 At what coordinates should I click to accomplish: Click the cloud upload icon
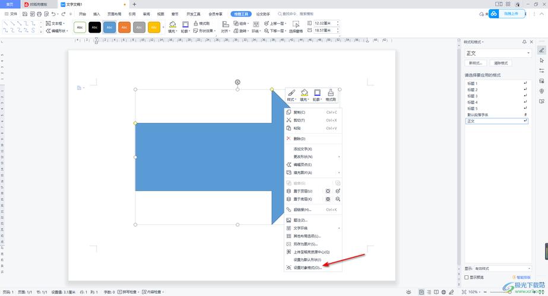(493, 14)
